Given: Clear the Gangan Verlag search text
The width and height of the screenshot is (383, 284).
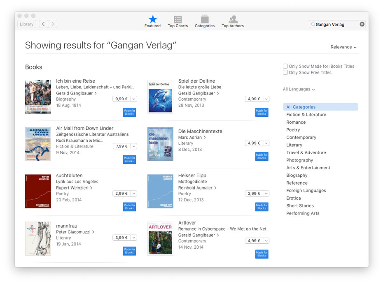Looking at the screenshot, I should click(362, 24).
